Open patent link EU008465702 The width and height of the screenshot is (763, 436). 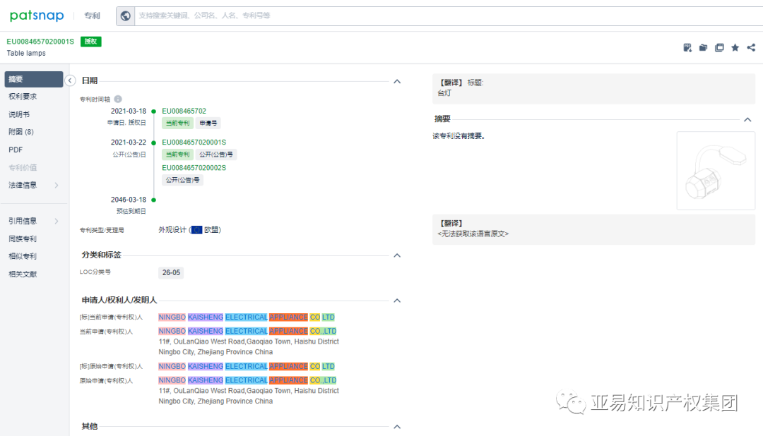(184, 111)
